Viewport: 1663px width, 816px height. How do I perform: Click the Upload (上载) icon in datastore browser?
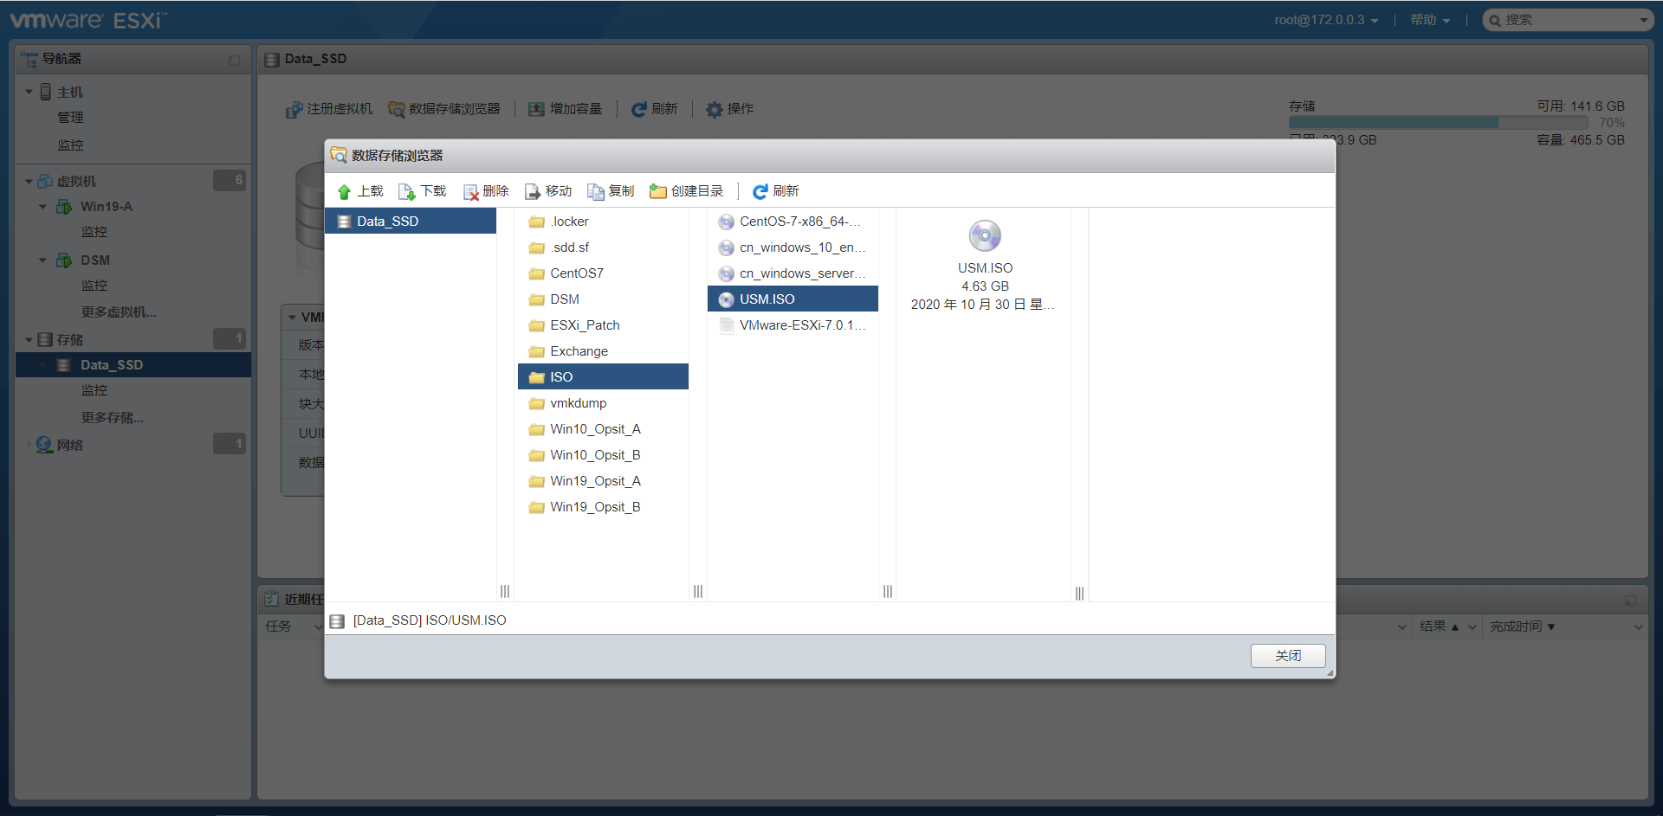tap(344, 191)
